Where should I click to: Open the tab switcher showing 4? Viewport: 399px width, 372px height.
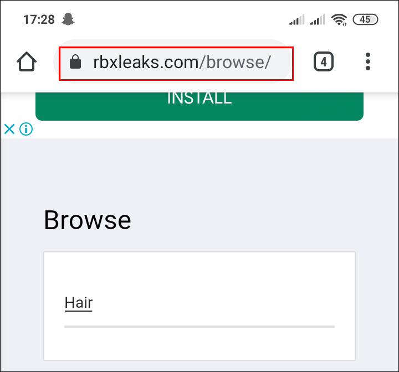coord(324,61)
